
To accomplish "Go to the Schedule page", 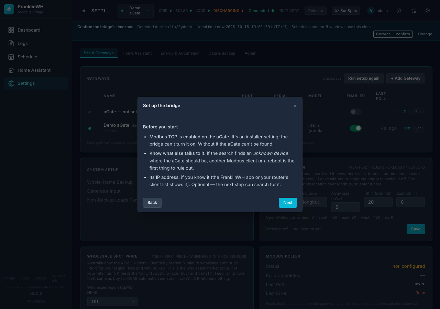I will [x=36, y=57].
